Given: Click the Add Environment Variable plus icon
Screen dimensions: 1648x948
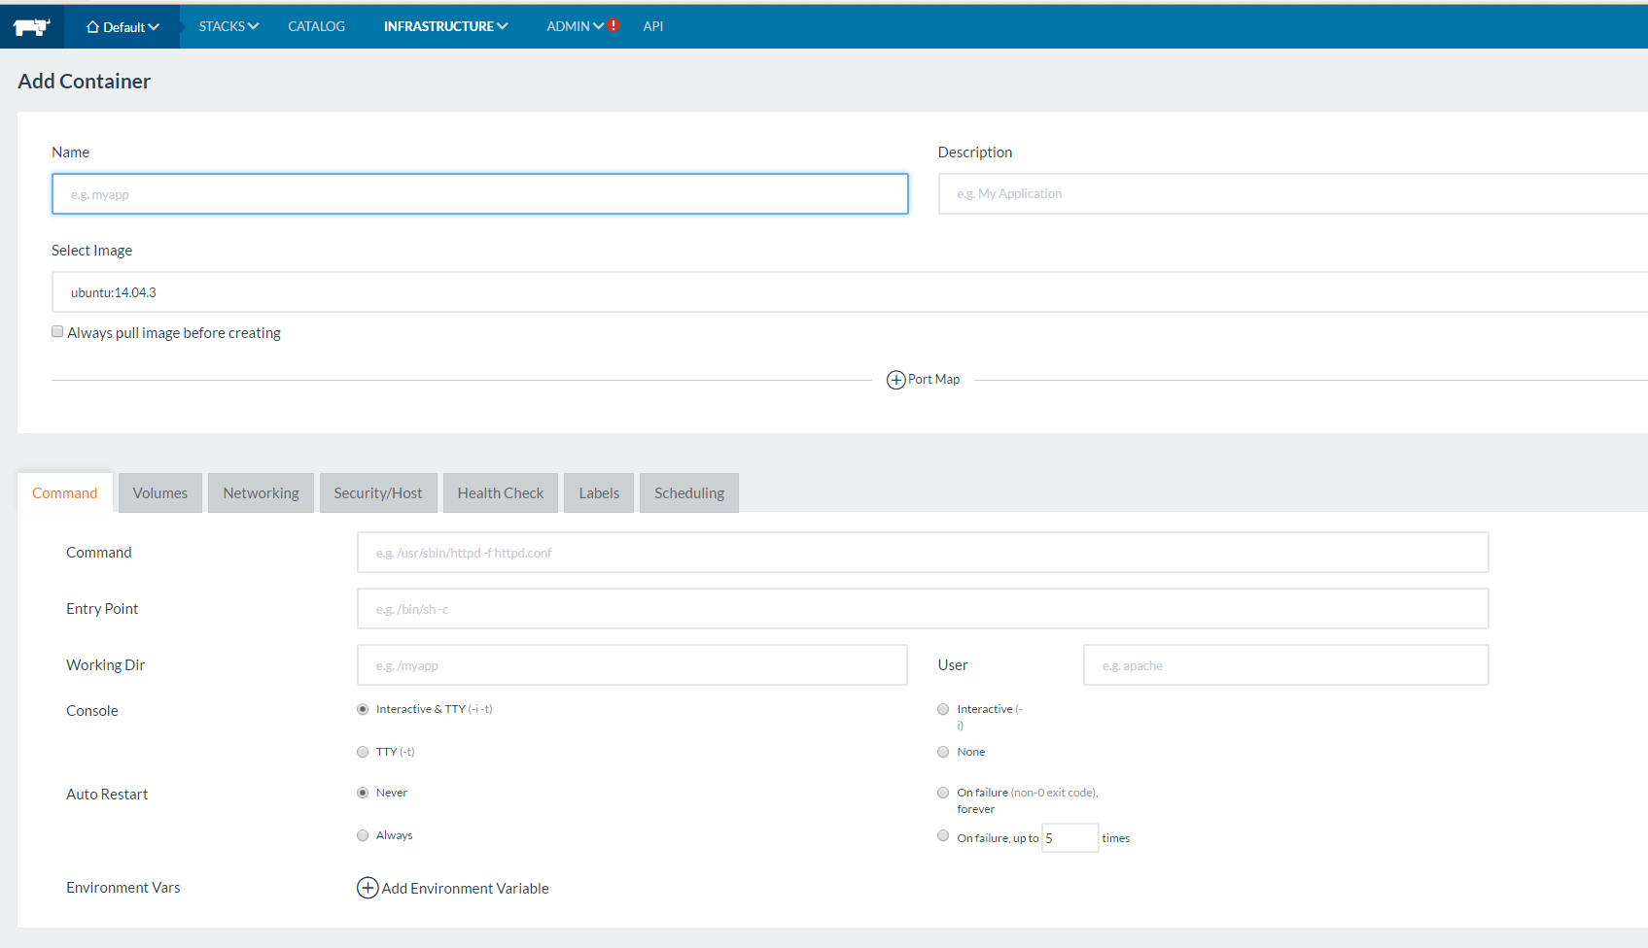Looking at the screenshot, I should (368, 888).
